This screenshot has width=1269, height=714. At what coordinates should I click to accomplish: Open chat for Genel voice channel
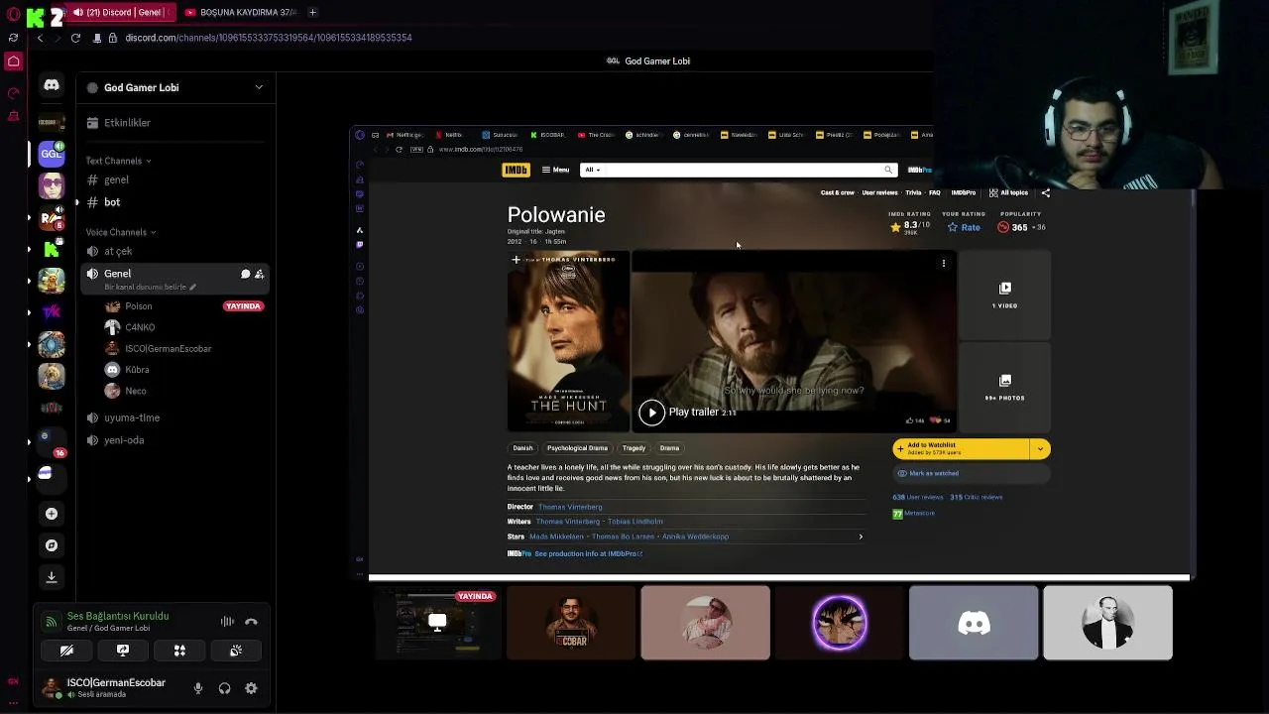245,274
